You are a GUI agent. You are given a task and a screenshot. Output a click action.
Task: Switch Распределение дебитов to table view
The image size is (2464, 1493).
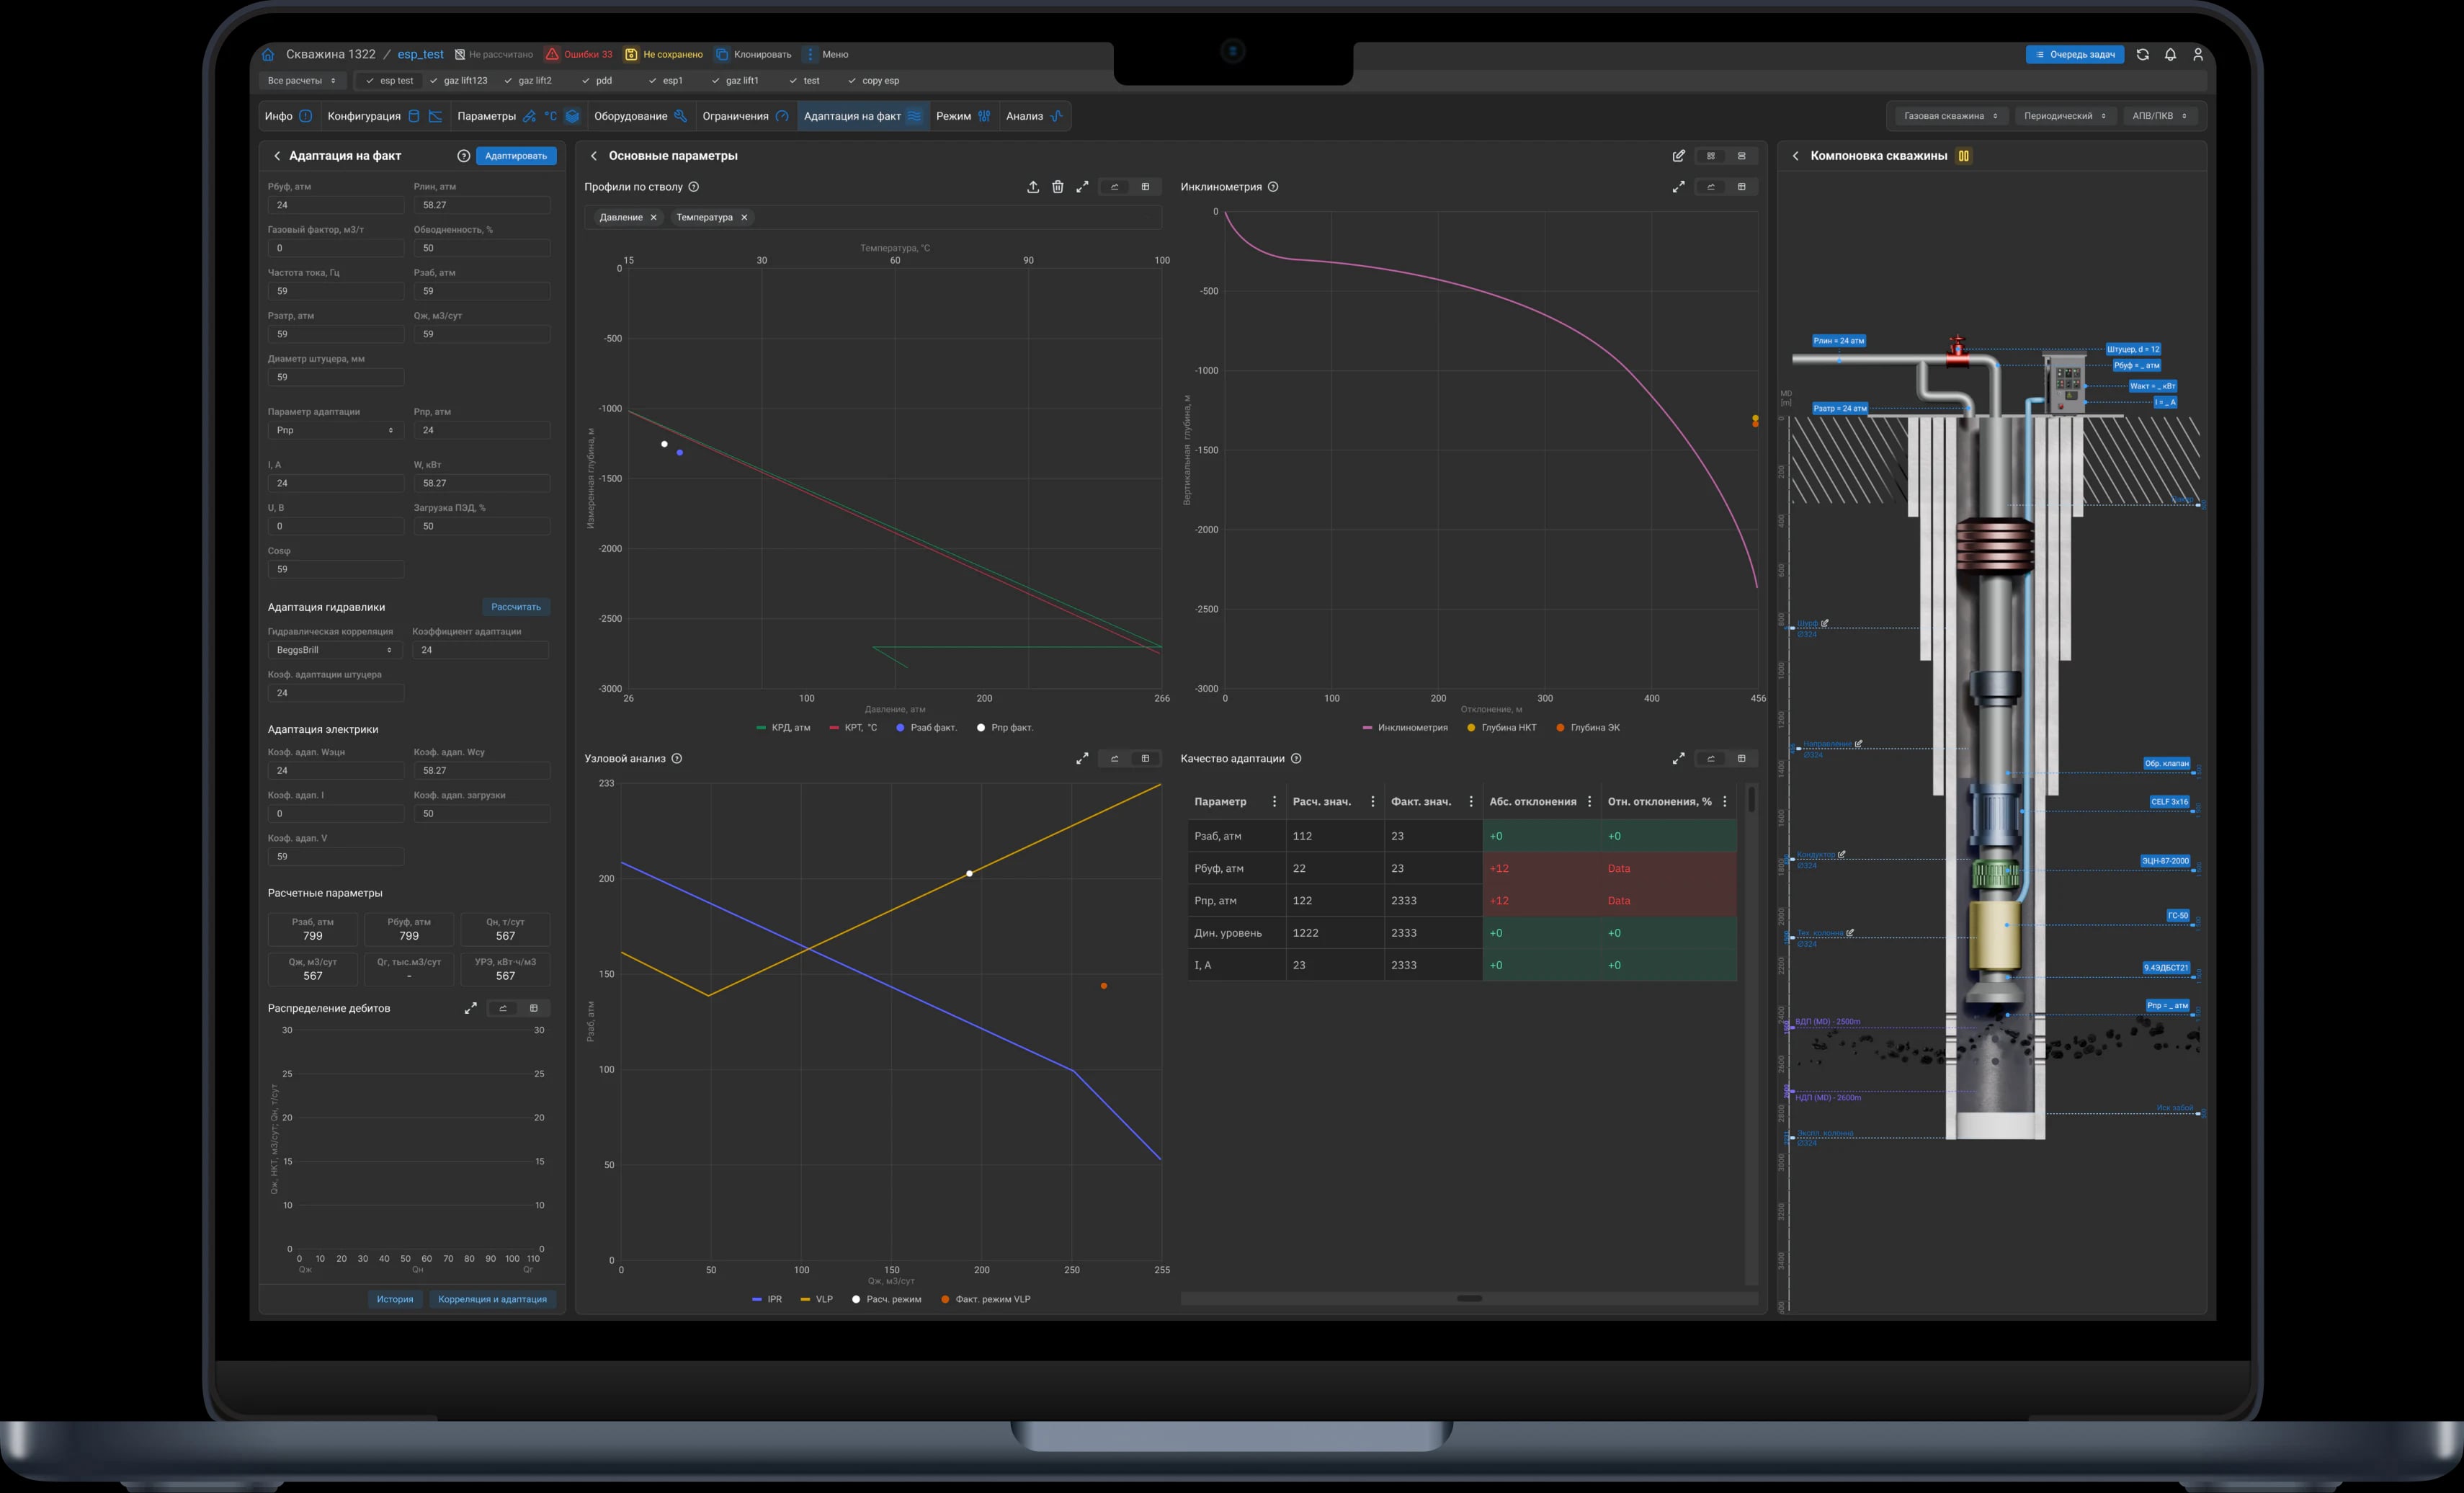click(x=533, y=1008)
